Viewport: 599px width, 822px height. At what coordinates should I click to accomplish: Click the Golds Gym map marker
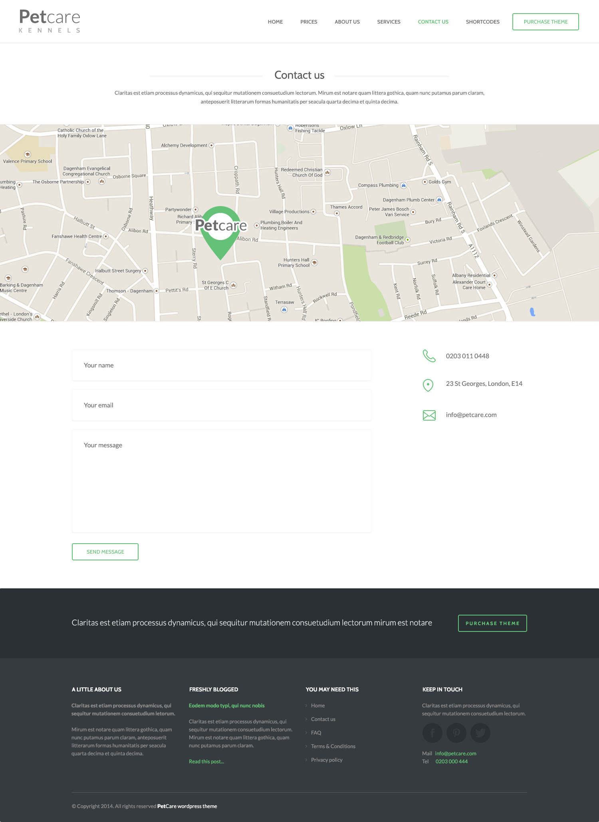click(x=425, y=182)
